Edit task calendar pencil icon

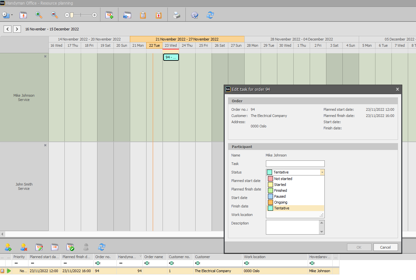39,247
